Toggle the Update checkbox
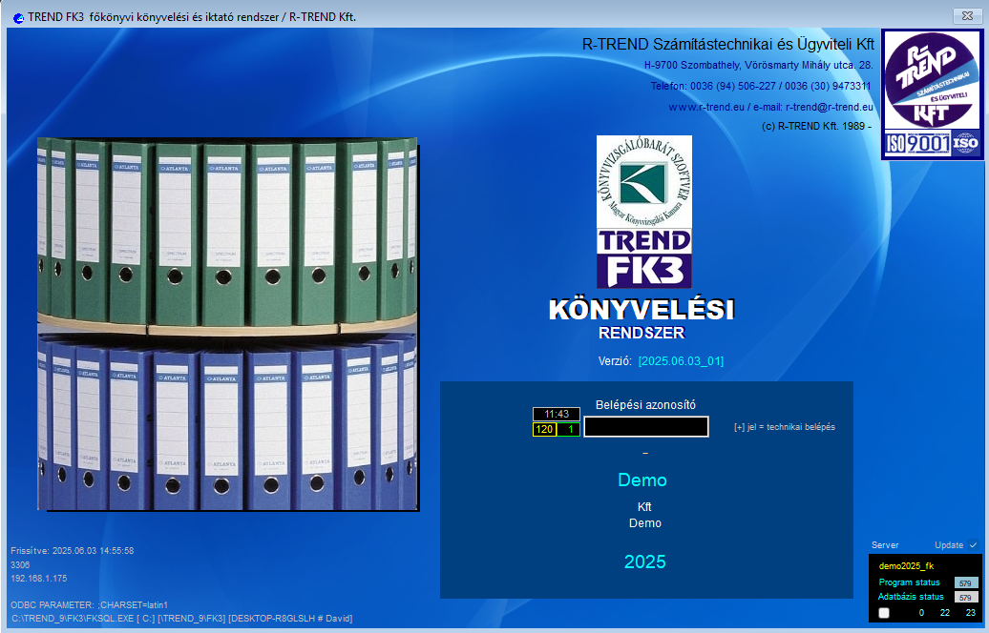The width and height of the screenshot is (989, 633). tap(973, 545)
